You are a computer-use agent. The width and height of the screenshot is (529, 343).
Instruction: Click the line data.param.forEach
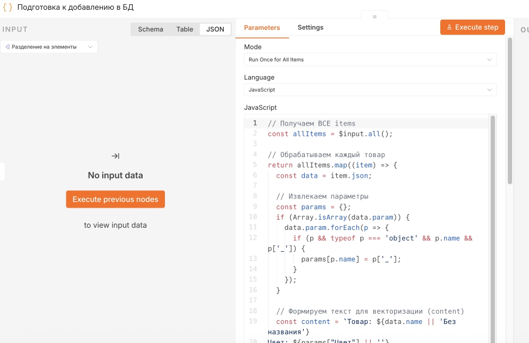tap(336, 228)
